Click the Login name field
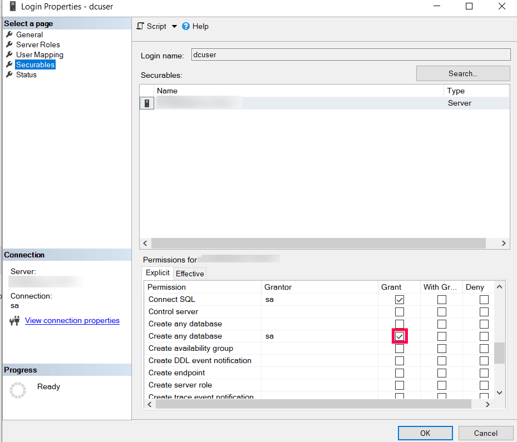The width and height of the screenshot is (517, 442). [350, 54]
